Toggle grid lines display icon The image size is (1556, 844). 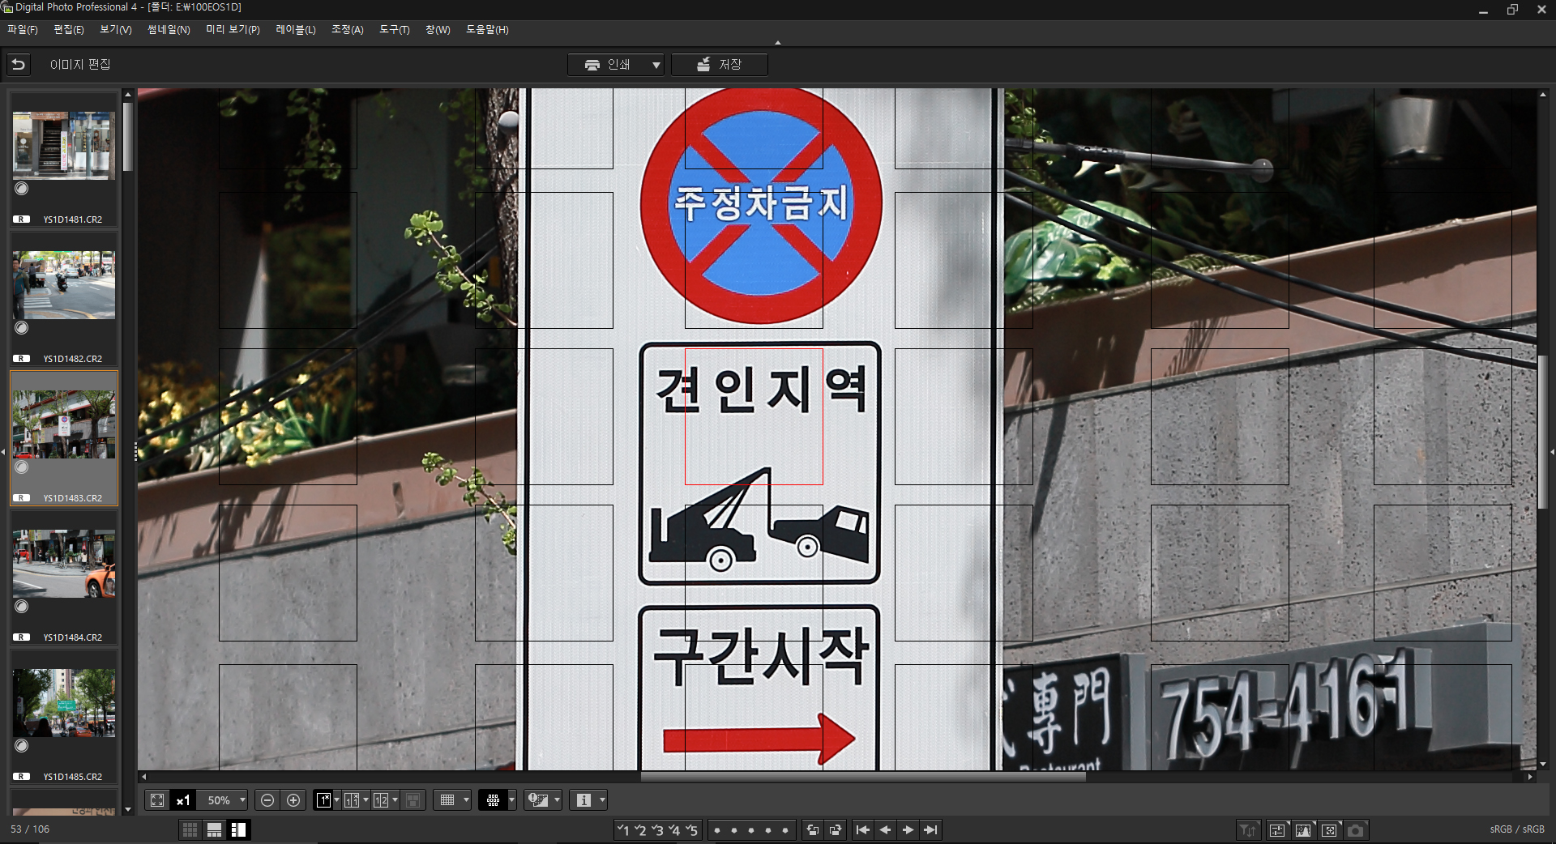pyautogui.click(x=447, y=800)
